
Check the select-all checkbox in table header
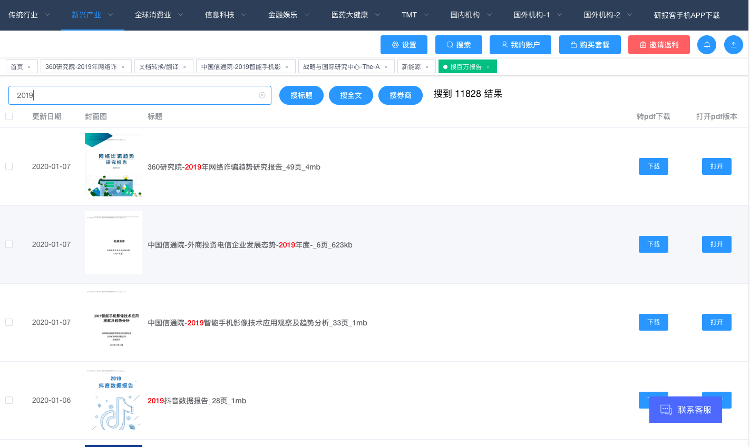point(9,116)
